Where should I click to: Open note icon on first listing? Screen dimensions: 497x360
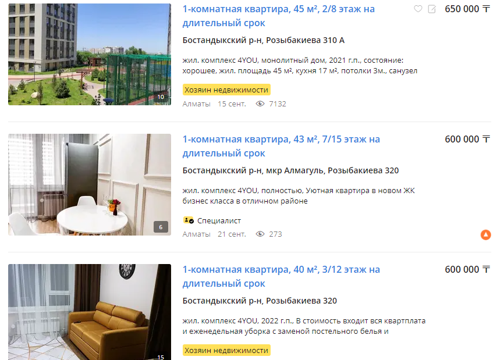pos(432,9)
